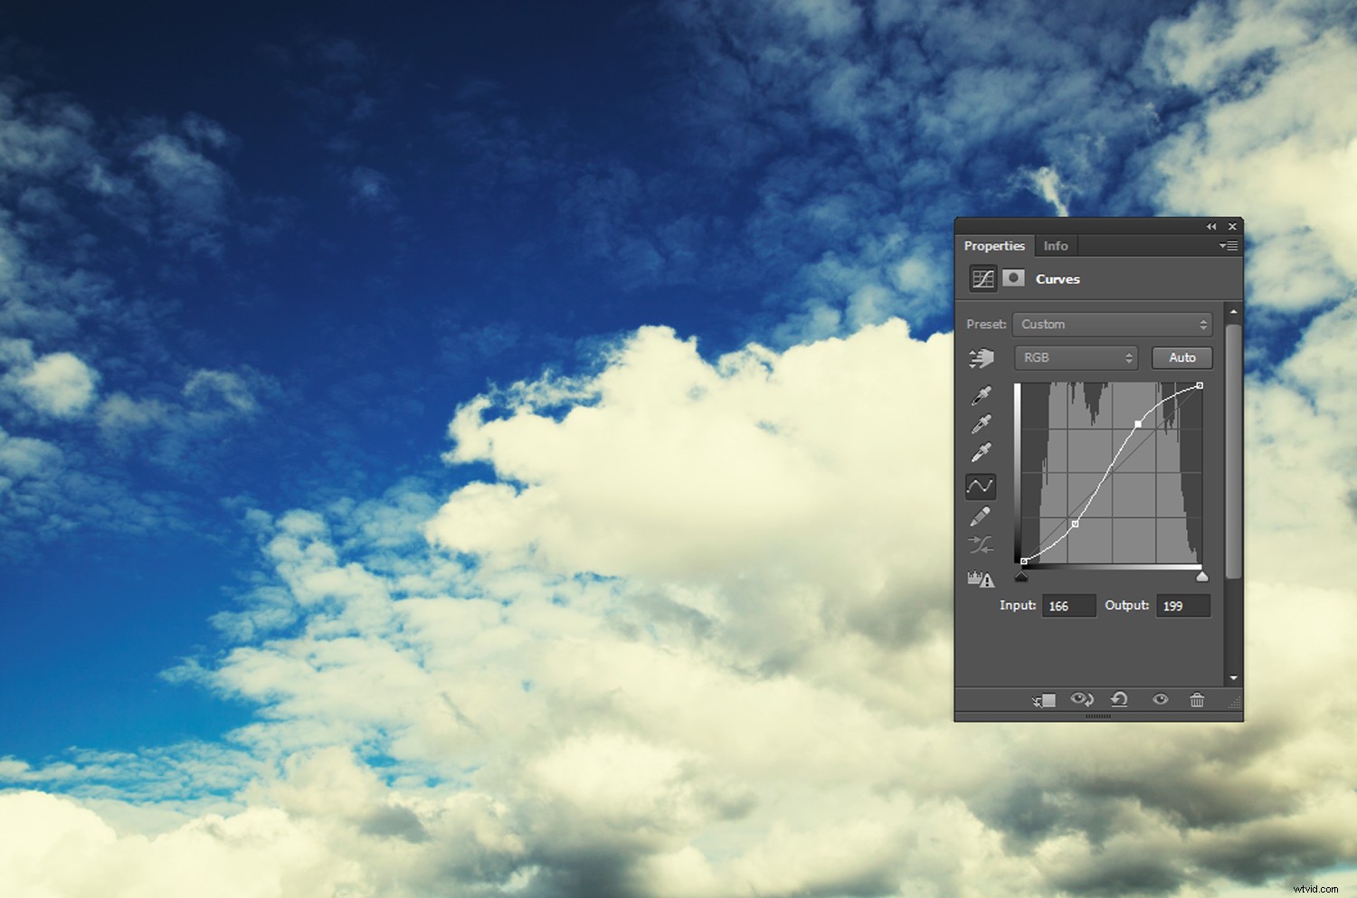Smooth the drawn curve values
This screenshot has height=898, width=1357.
[x=982, y=544]
